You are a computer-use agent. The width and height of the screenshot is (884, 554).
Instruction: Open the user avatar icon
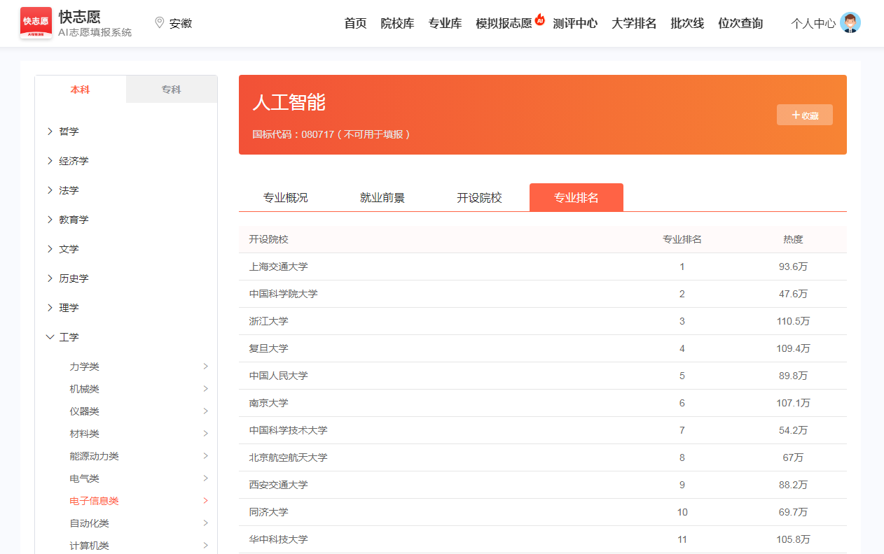[x=850, y=23]
